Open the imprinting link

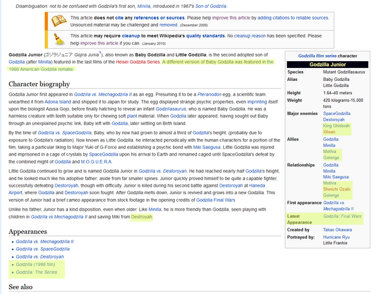click(257, 102)
